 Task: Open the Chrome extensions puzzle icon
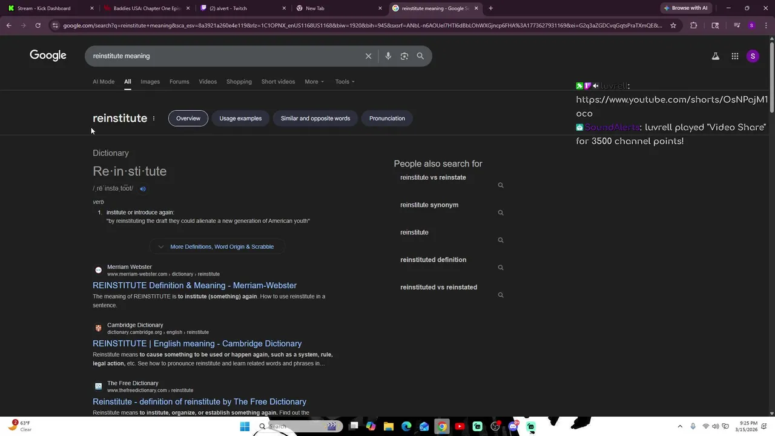point(693,25)
